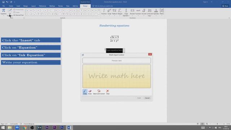Click the Tell me what you want to do box

103,6
